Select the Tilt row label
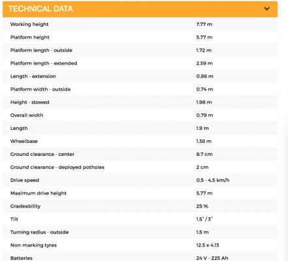The width and height of the screenshot is (288, 261). coord(14,219)
